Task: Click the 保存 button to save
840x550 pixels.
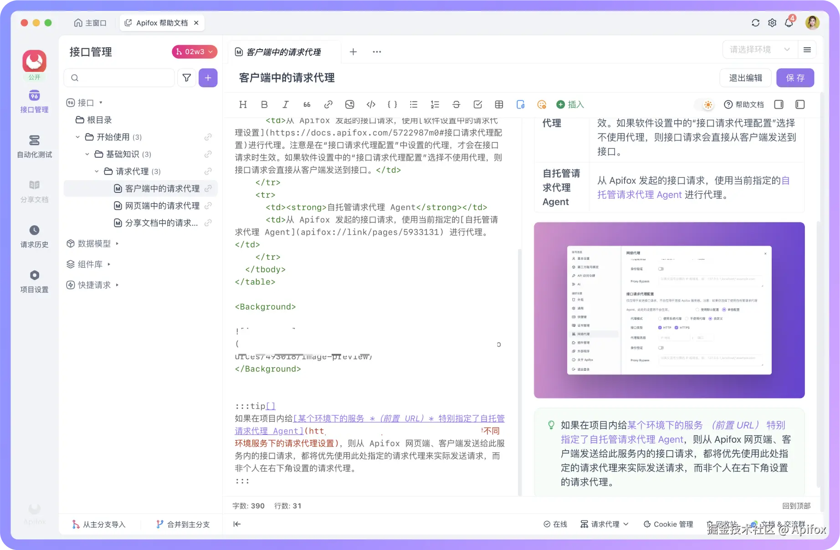Action: point(795,77)
